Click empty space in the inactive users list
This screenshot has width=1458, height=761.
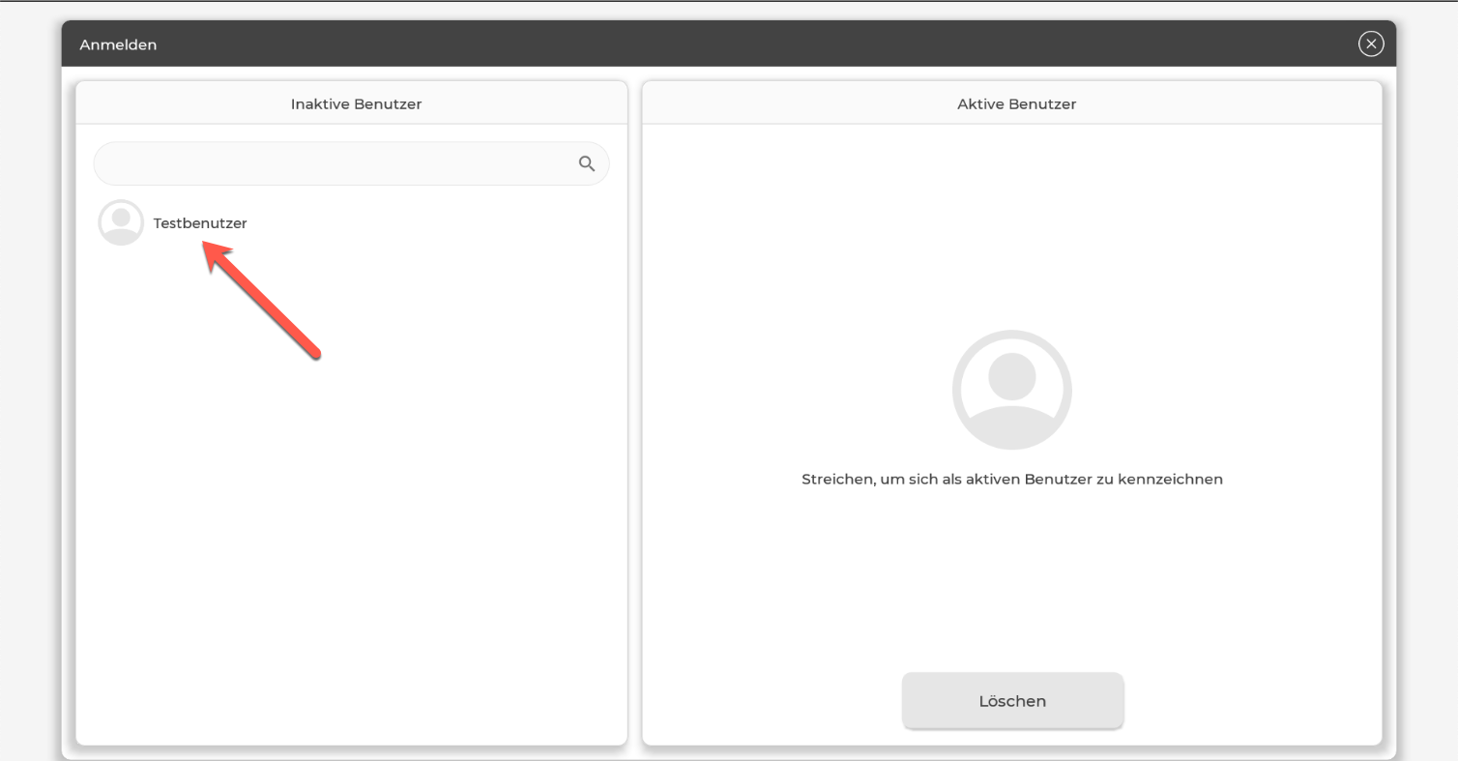tap(352, 532)
